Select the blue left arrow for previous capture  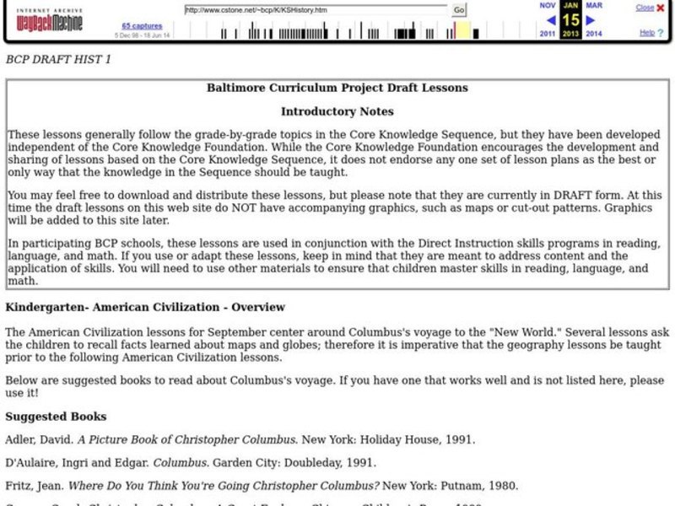tap(550, 21)
